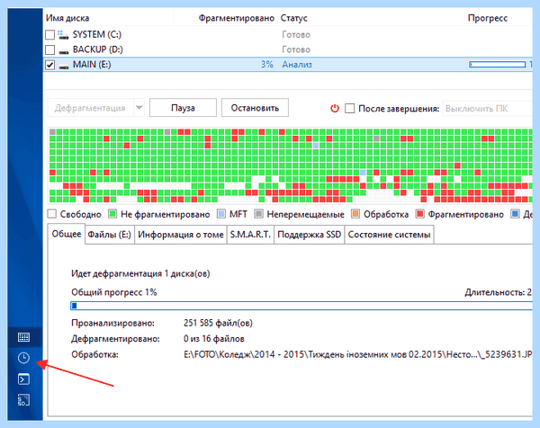Click the MFT legend color swatch
Viewport: 540px width, 428px height.
pos(221,214)
